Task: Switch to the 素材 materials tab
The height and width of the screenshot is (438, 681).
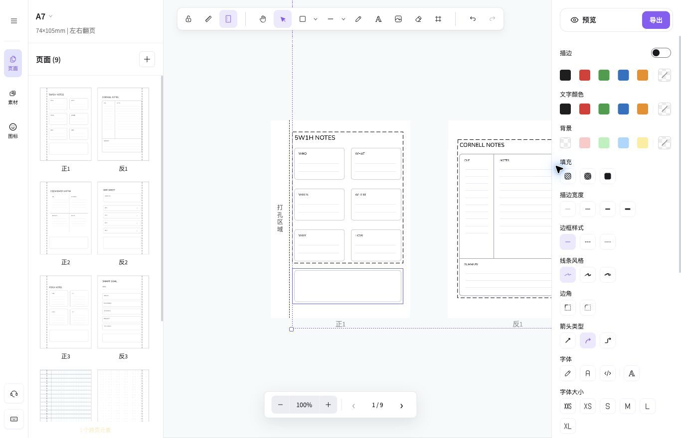Action: [x=13, y=97]
